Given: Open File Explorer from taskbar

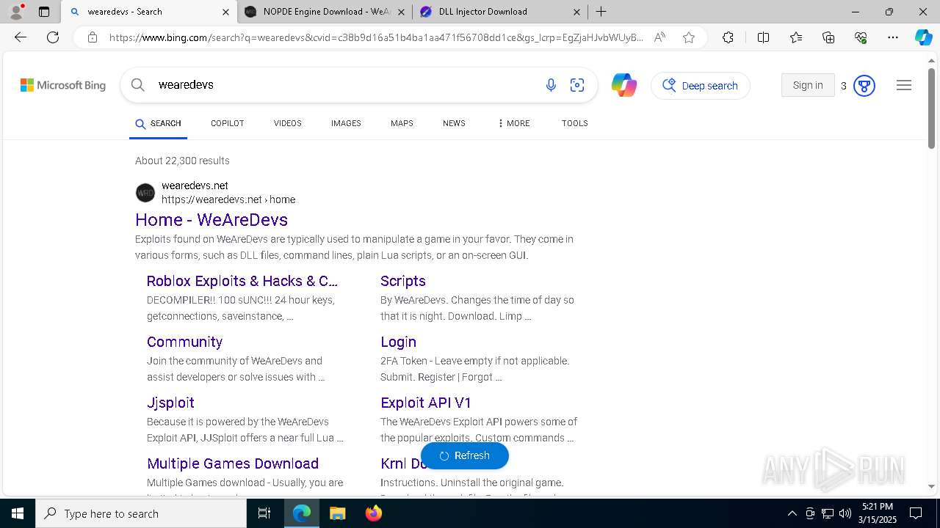Looking at the screenshot, I should coord(337,513).
